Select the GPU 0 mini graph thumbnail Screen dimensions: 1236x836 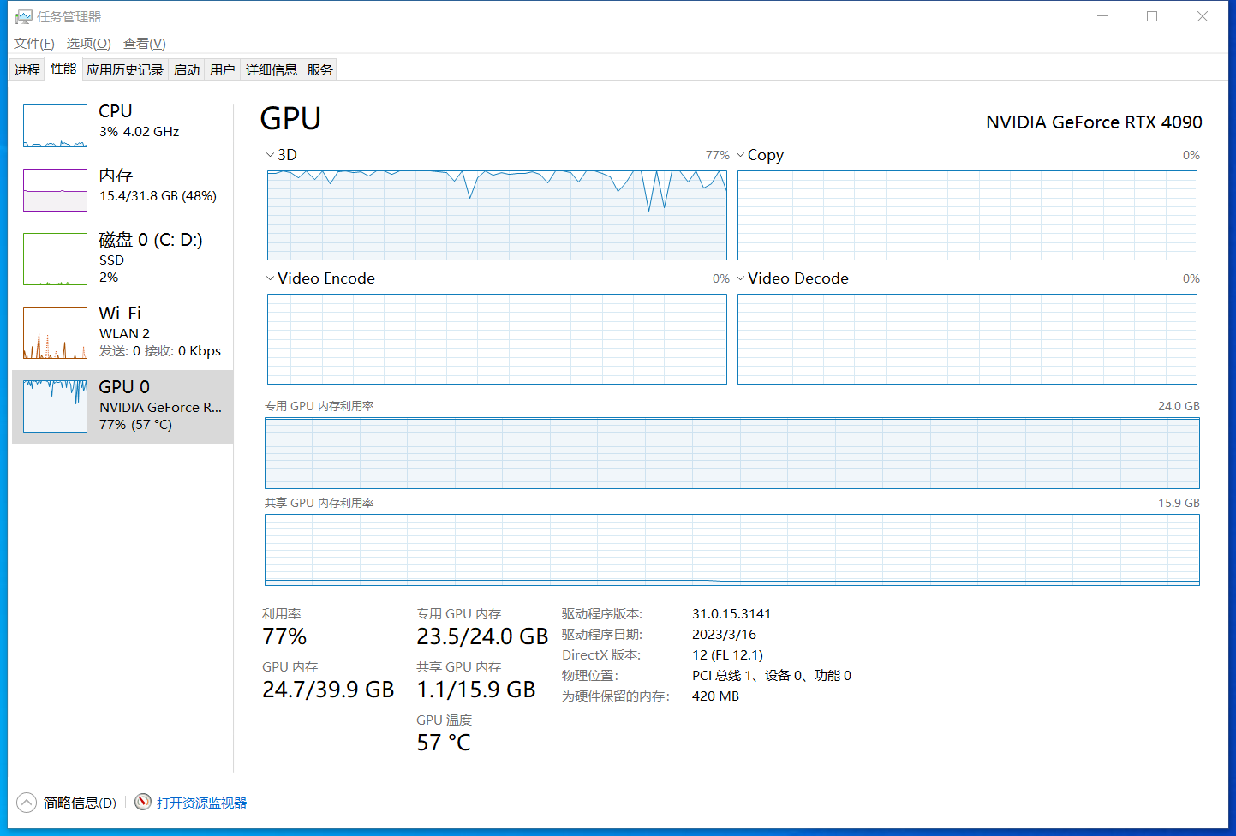[55, 406]
